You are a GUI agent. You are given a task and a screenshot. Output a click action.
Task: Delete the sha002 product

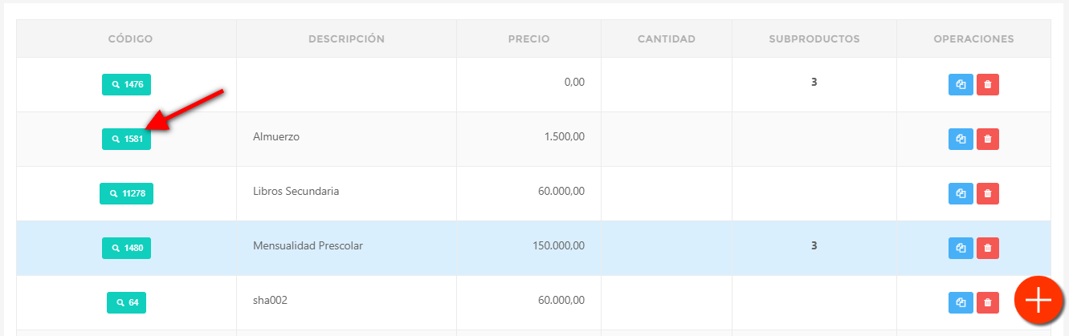coord(988,302)
